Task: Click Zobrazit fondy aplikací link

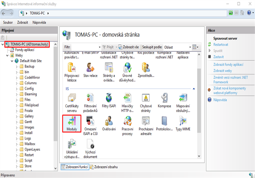Action: [x=228, y=65]
